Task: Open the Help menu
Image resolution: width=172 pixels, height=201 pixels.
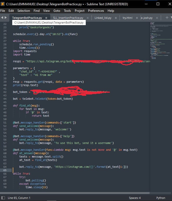Action: click(111, 11)
